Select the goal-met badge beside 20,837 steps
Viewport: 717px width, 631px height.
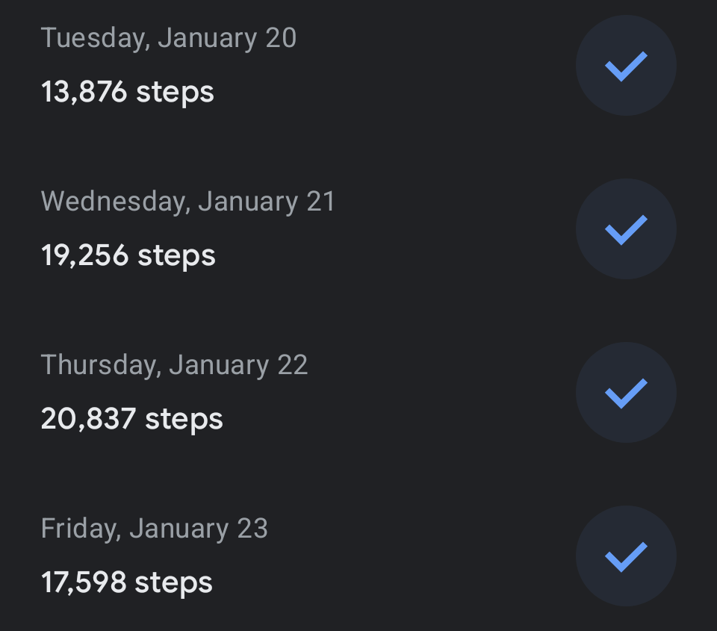626,393
